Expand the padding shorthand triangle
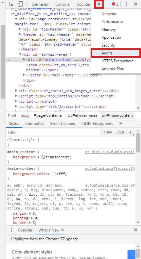 (32, 218)
